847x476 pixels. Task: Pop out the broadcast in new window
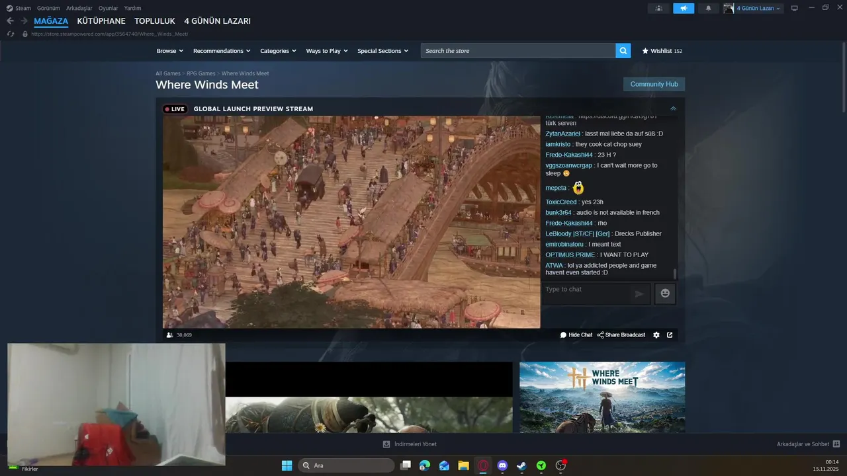tap(670, 335)
